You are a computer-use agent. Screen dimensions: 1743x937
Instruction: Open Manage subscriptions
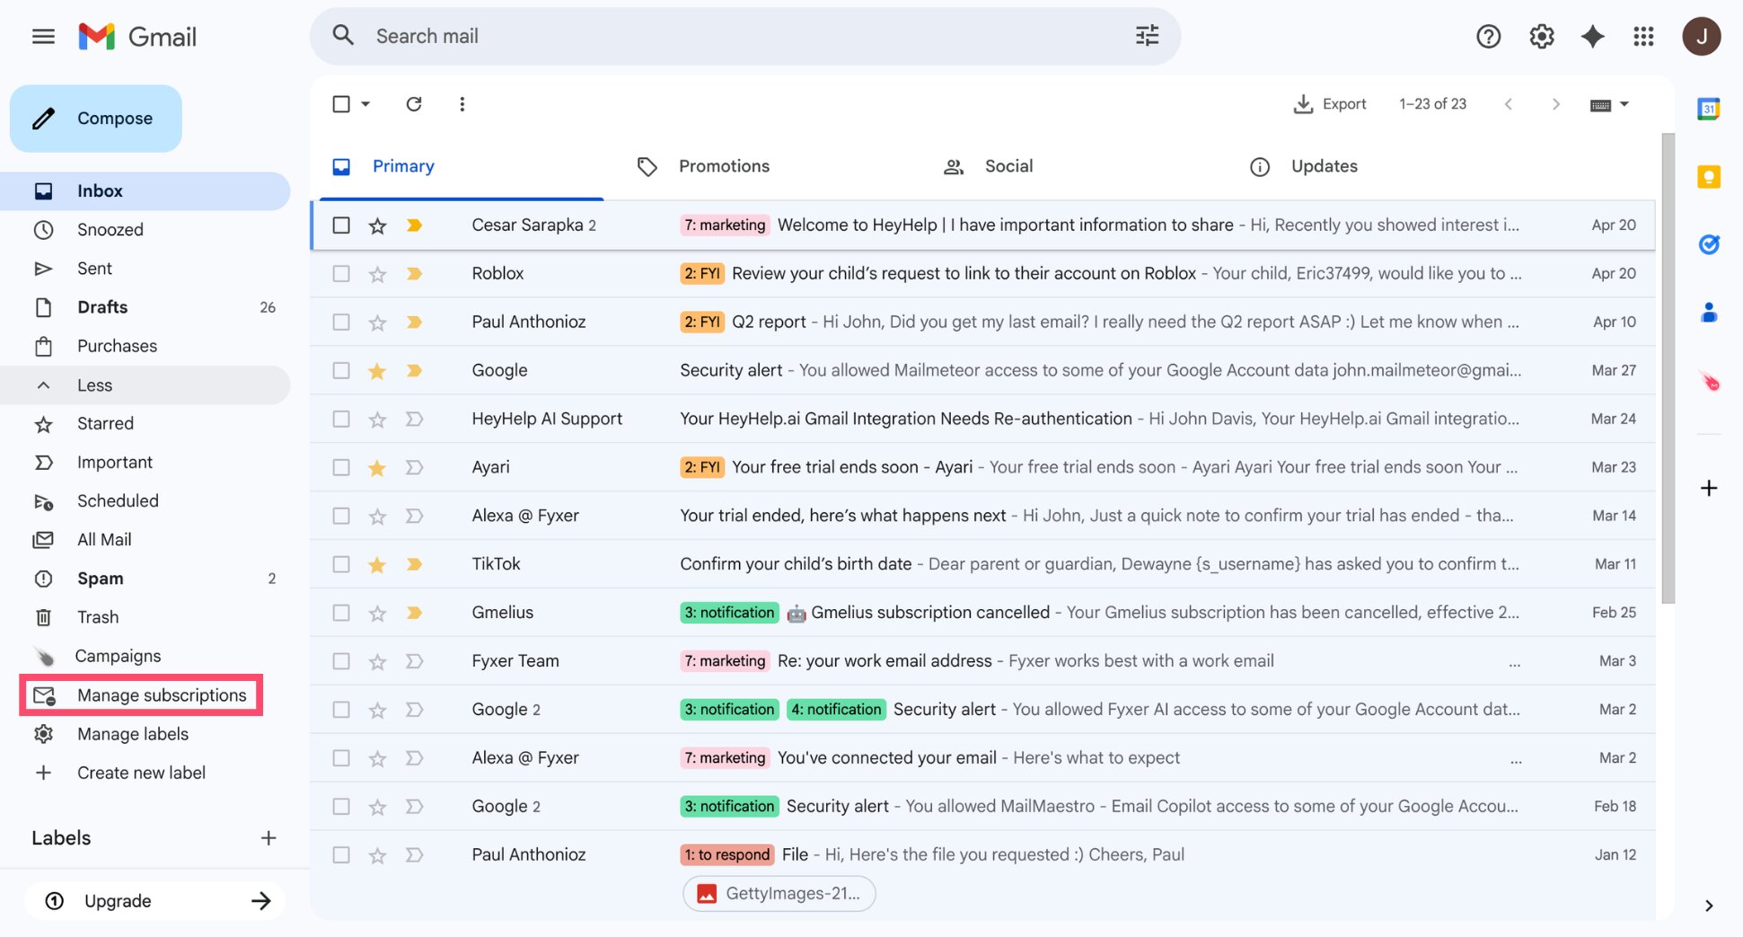click(x=141, y=695)
